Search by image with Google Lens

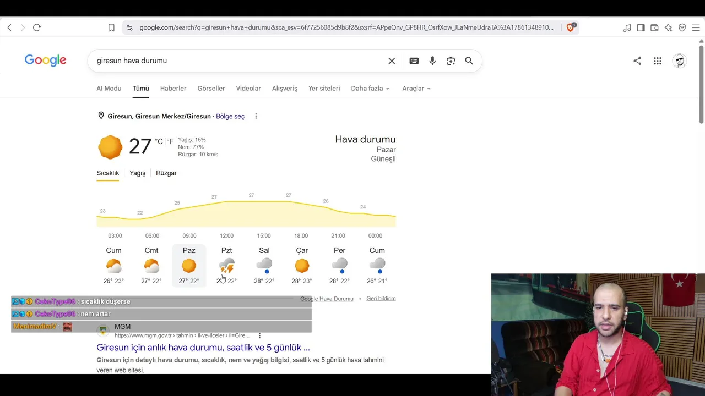click(x=451, y=61)
